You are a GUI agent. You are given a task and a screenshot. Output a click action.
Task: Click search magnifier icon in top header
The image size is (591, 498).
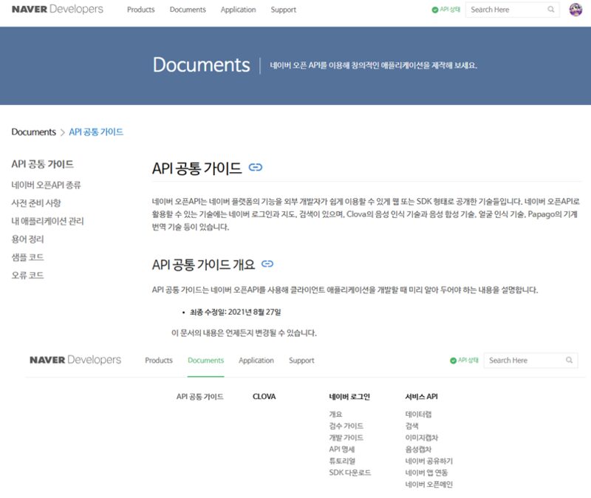point(550,10)
